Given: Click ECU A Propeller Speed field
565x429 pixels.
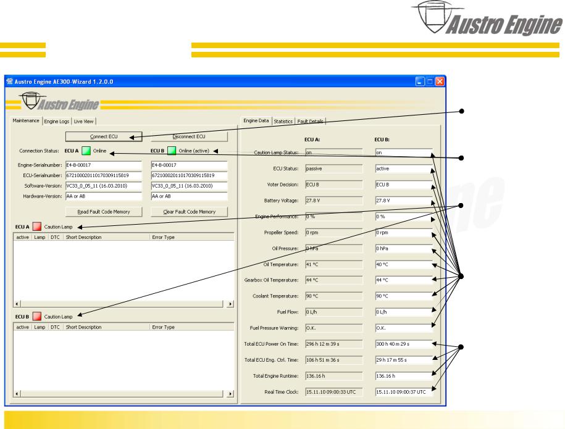Looking at the screenshot, I should (x=333, y=232).
